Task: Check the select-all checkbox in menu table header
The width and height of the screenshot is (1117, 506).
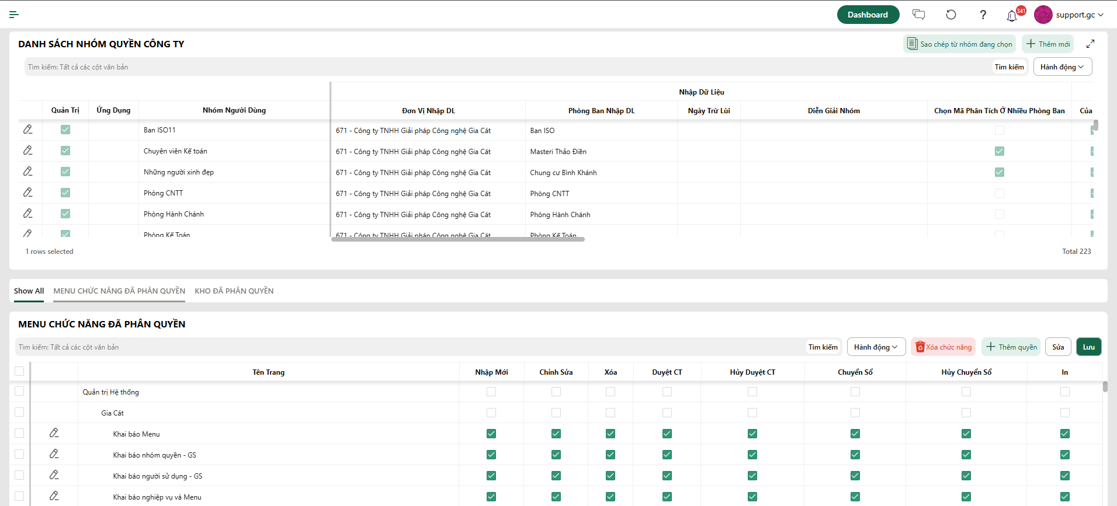Action: tap(19, 371)
